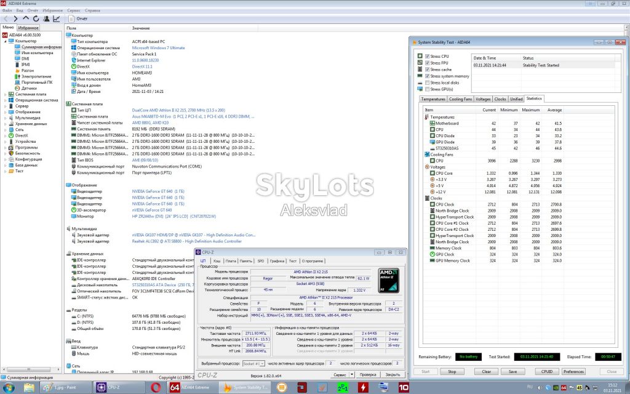Screen dimensions: 630x394
Task: Collapse the Компьютер tree node
Action: click(x=5, y=41)
